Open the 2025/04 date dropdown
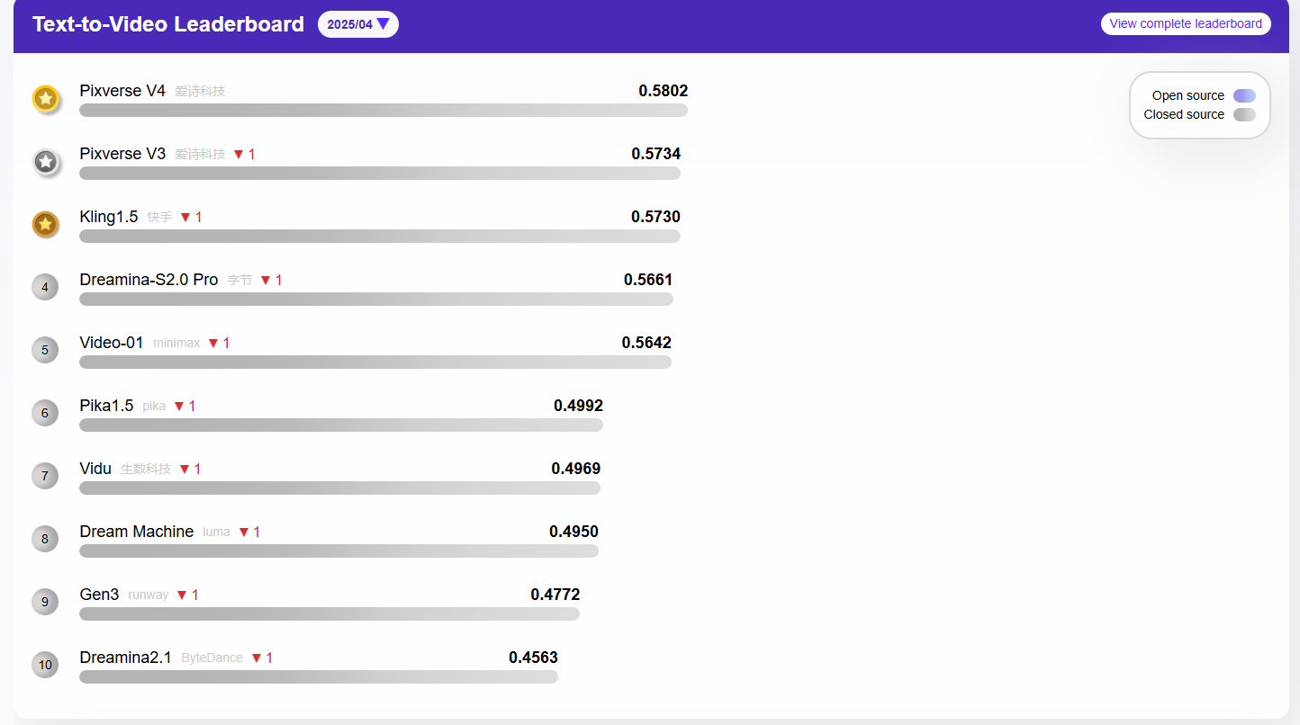 coord(357,24)
